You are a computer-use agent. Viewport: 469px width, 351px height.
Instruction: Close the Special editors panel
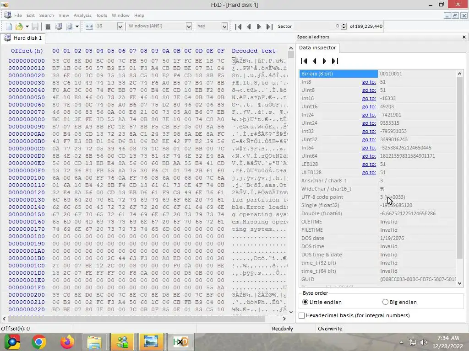click(x=464, y=37)
